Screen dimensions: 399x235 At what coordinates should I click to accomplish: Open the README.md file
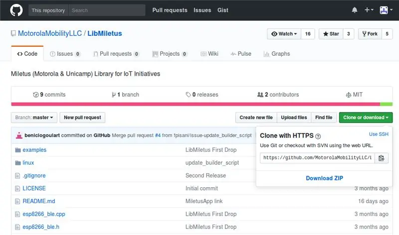[x=39, y=201]
